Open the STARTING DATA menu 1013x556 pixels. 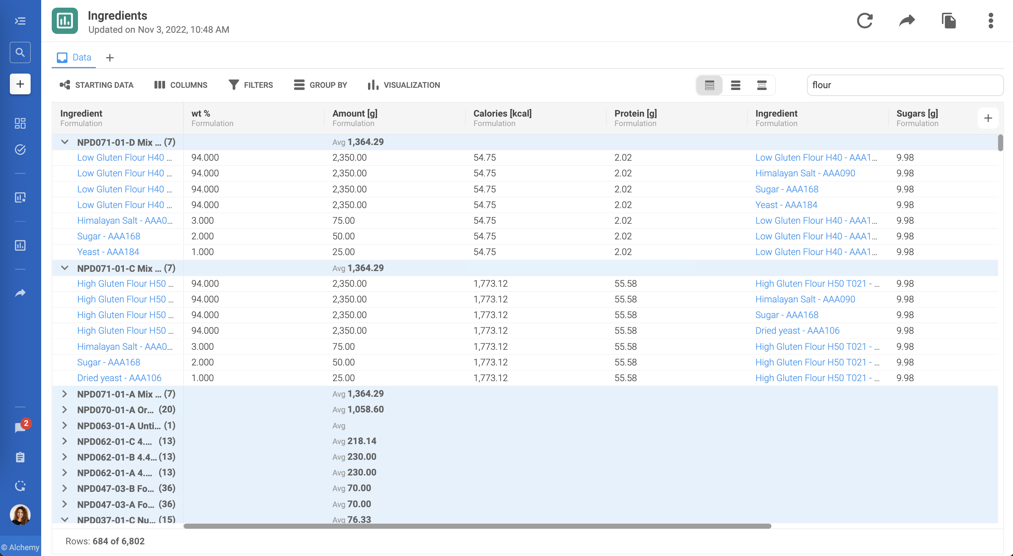point(97,85)
